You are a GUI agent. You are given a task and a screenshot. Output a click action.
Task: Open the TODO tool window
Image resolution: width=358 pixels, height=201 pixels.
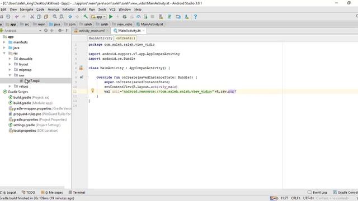(29, 192)
